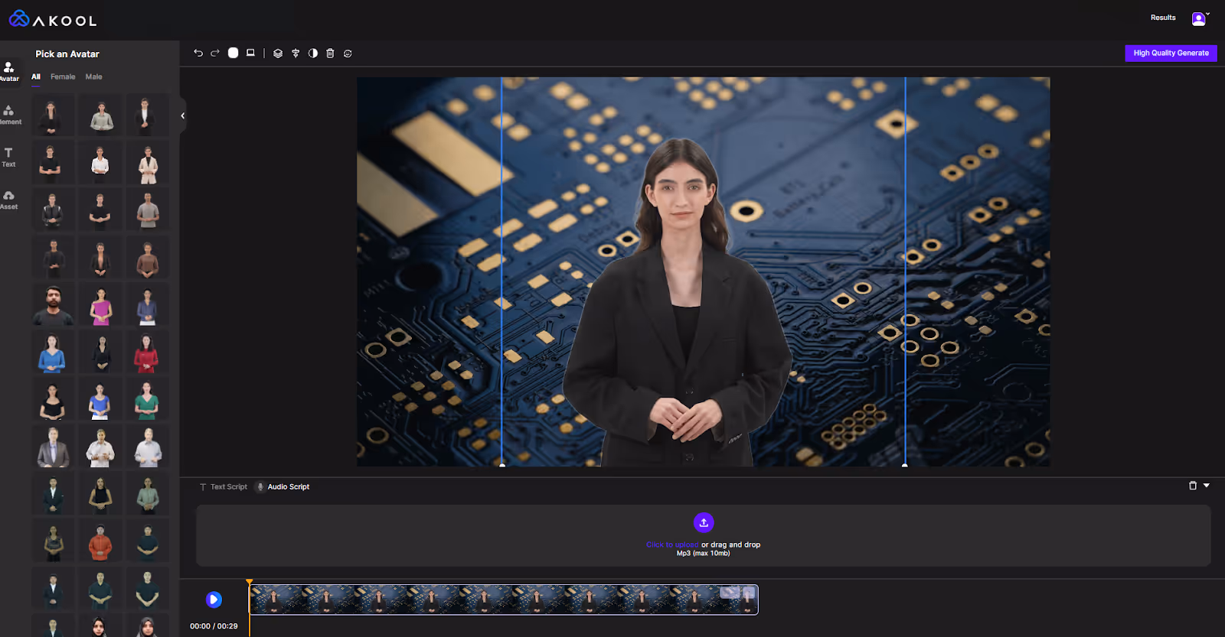Click the 'Click to upload' link
Image resolution: width=1225 pixels, height=637 pixels.
(672, 544)
